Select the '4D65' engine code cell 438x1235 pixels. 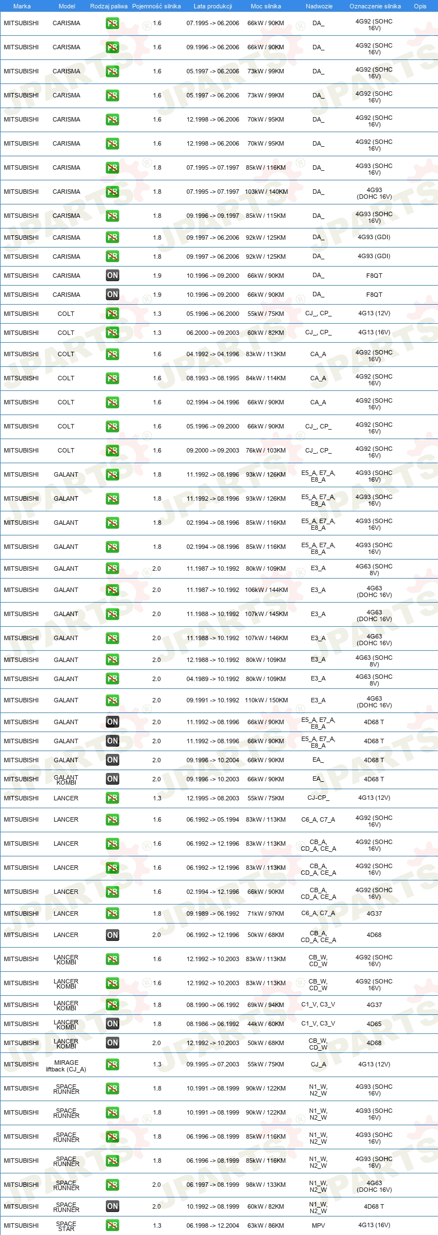(374, 1024)
